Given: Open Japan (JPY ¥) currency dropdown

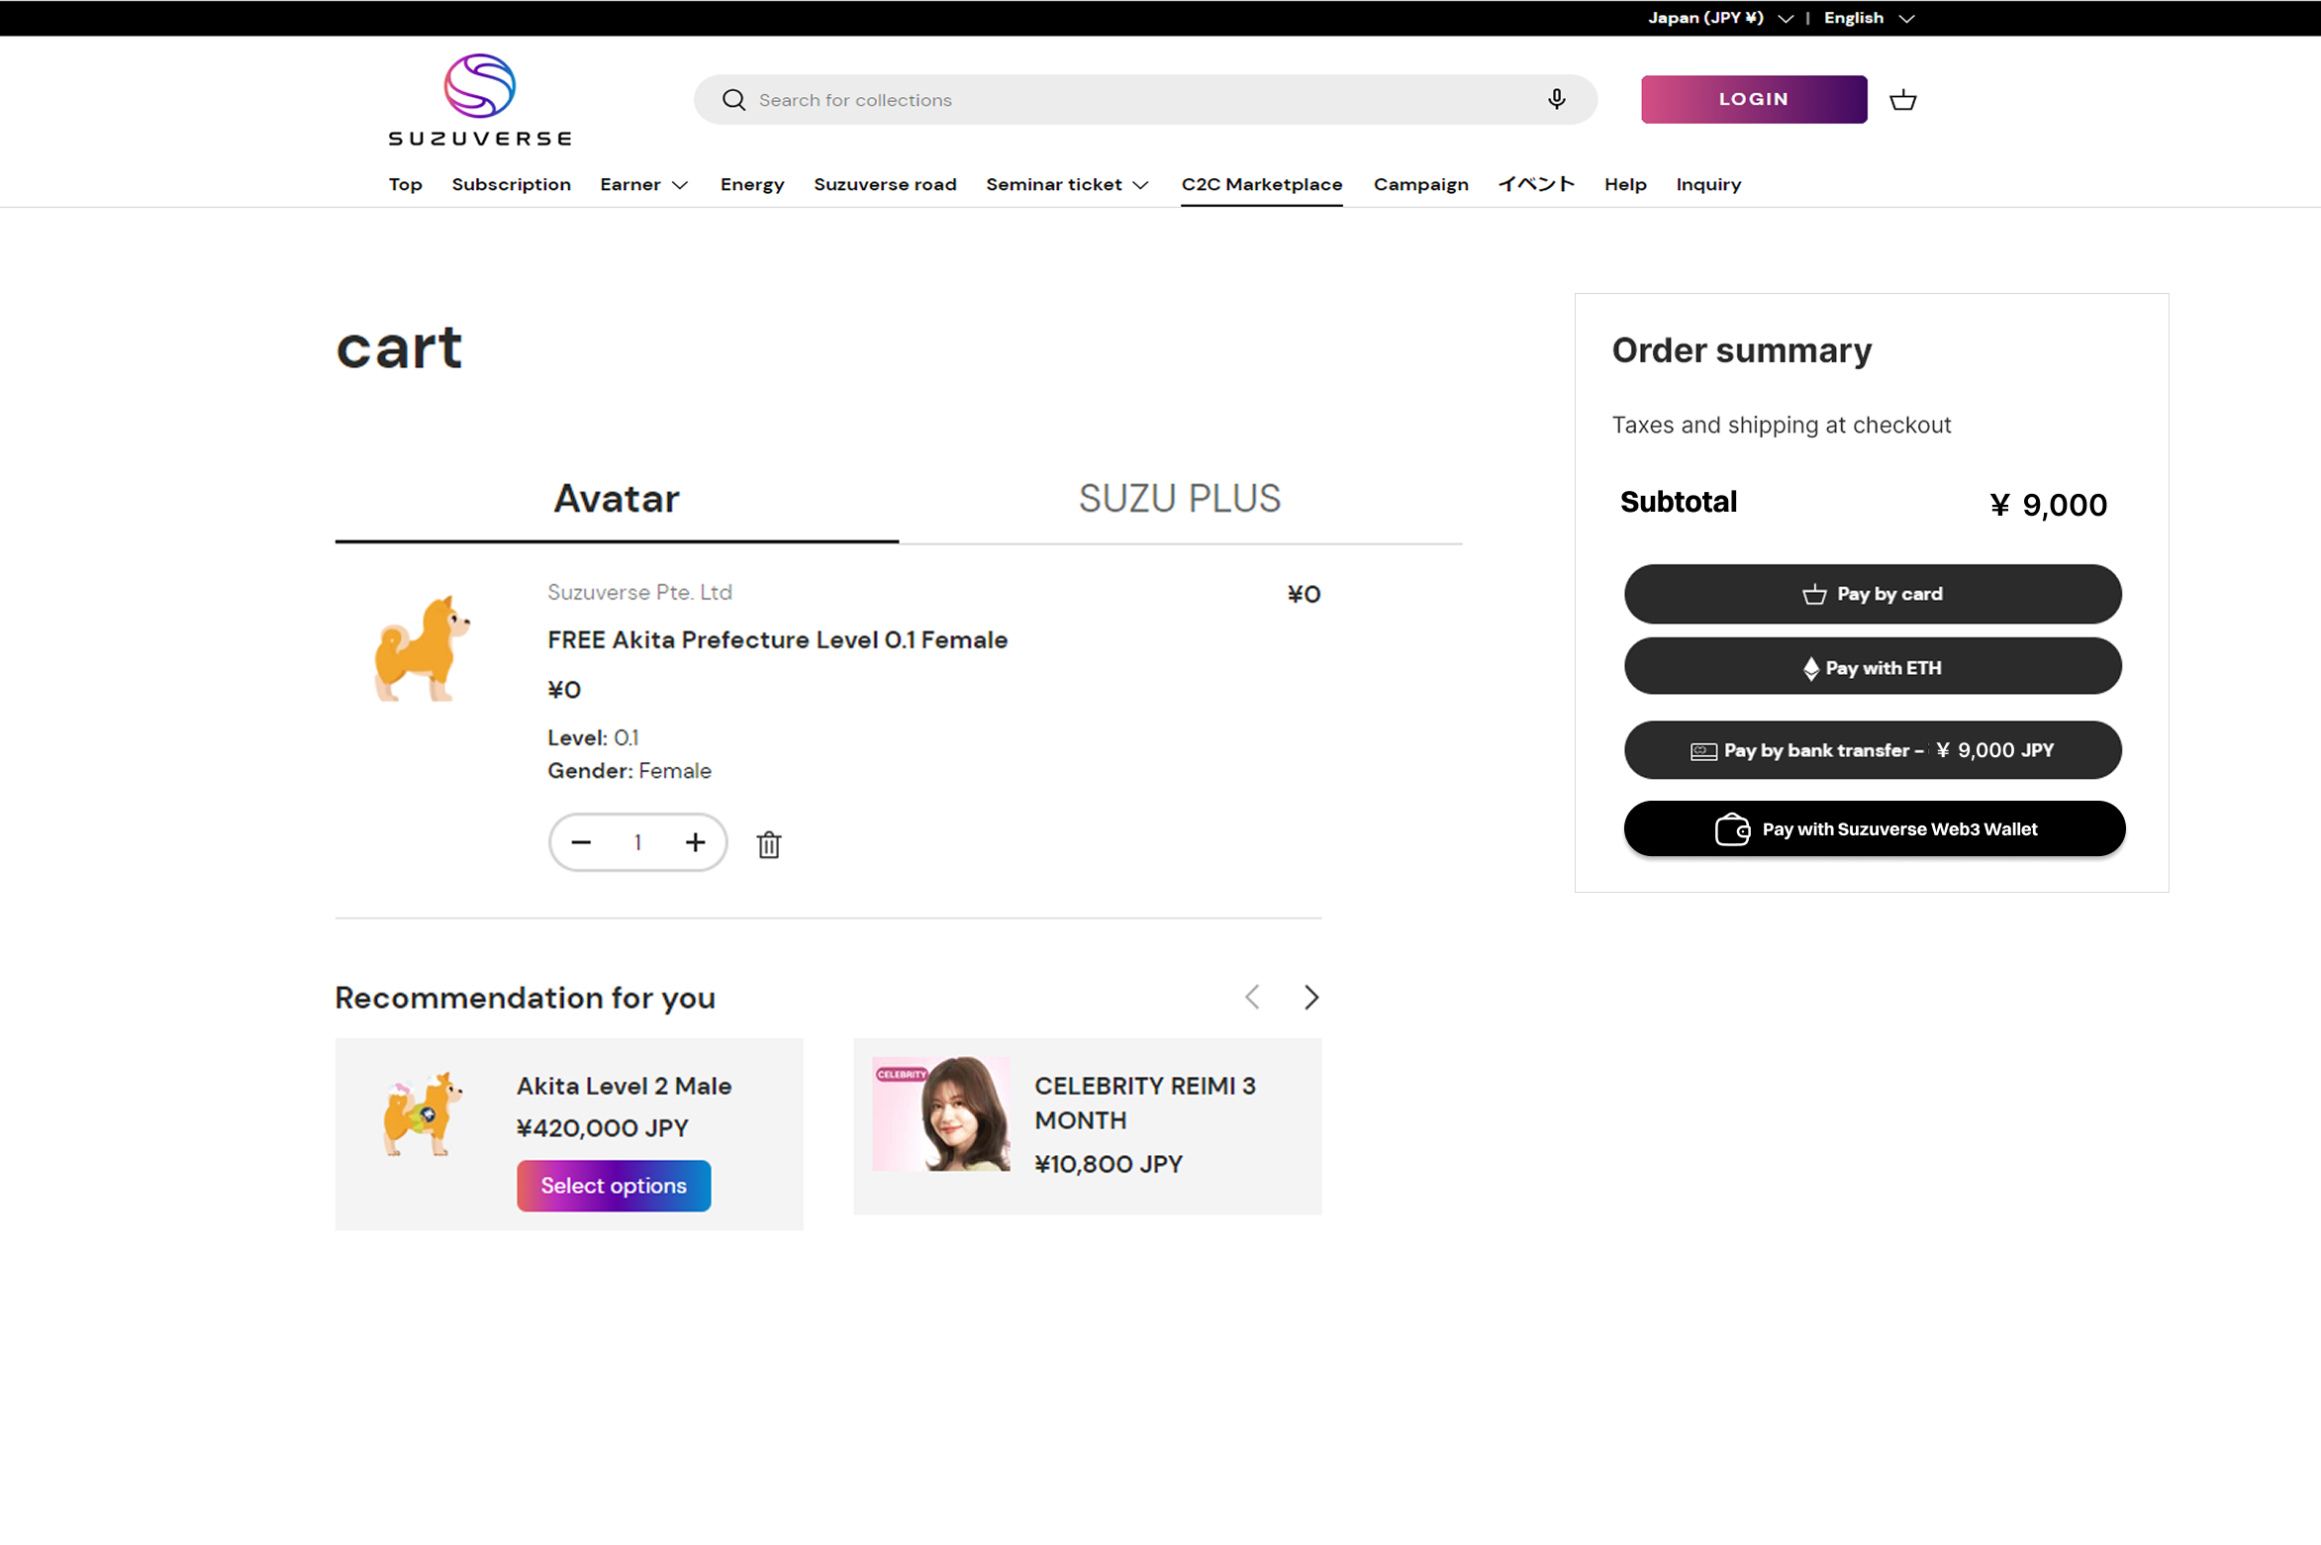Looking at the screenshot, I should pyautogui.click(x=1719, y=18).
